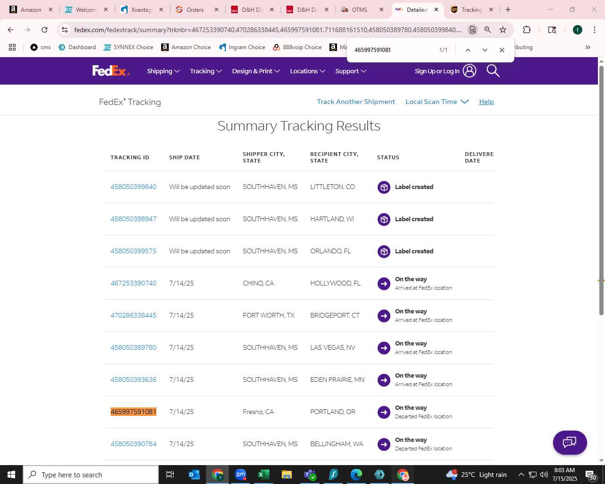Open Zoom from the taskbar
This screenshot has width=605, height=484.
[241, 475]
